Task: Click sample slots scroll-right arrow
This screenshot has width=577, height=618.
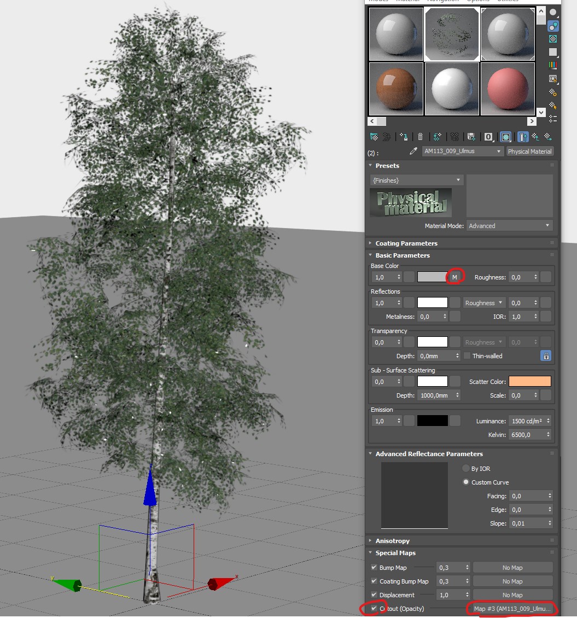Action: (532, 121)
